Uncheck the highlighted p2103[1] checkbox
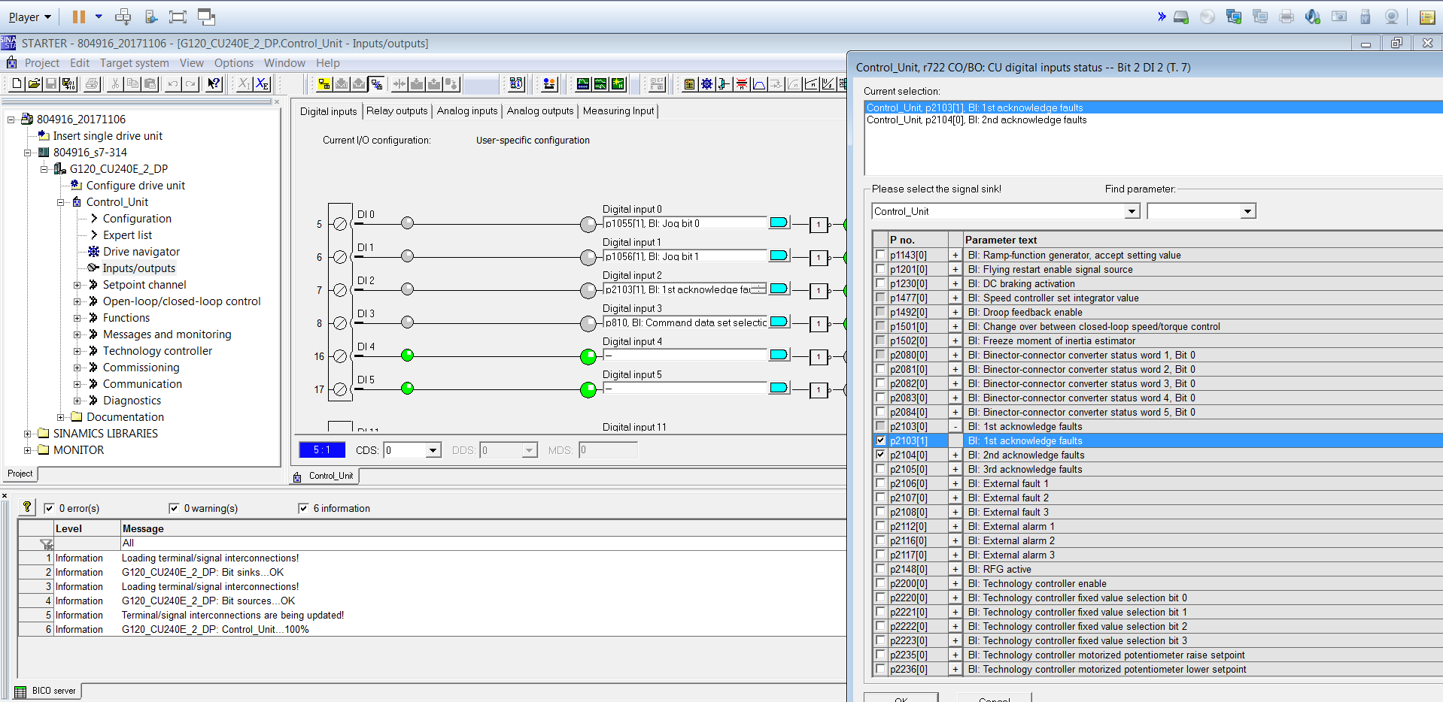1443x702 pixels. click(880, 440)
